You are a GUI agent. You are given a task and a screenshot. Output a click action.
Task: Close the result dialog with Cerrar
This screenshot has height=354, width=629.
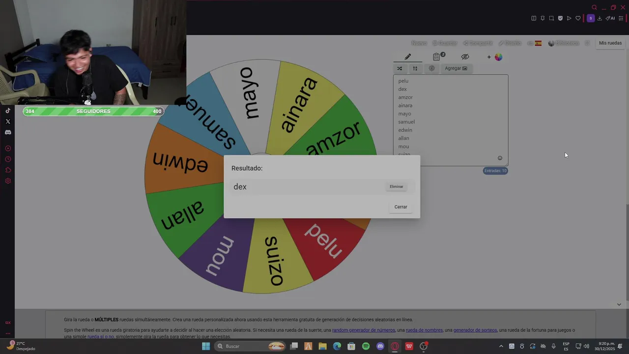pyautogui.click(x=400, y=207)
